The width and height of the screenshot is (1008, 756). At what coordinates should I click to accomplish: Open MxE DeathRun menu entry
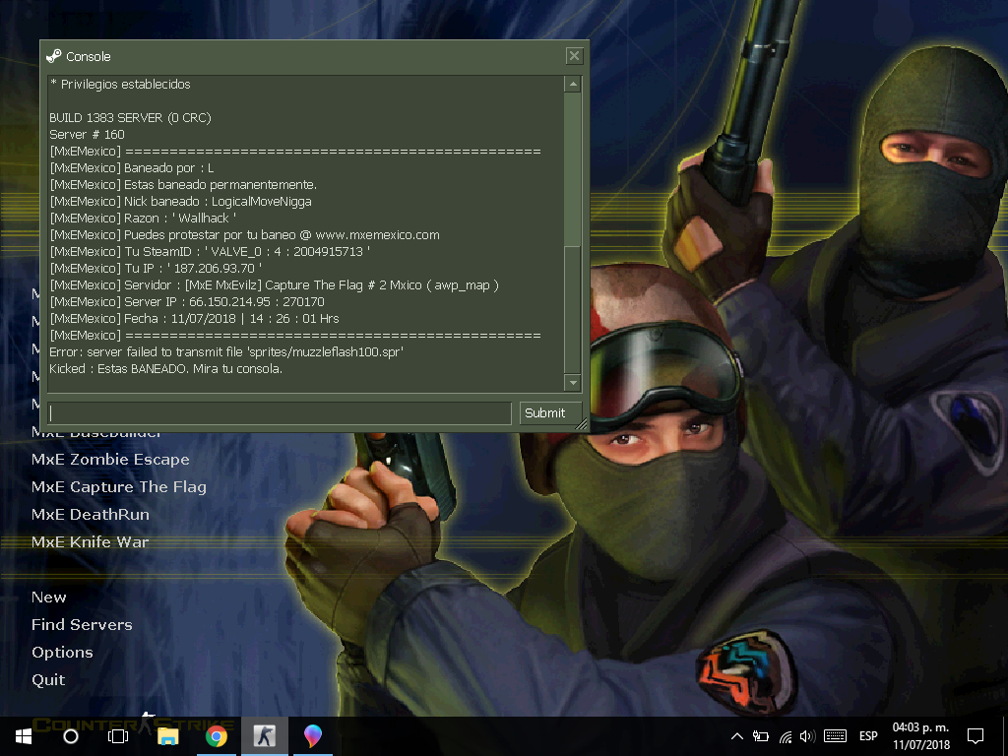tap(91, 515)
